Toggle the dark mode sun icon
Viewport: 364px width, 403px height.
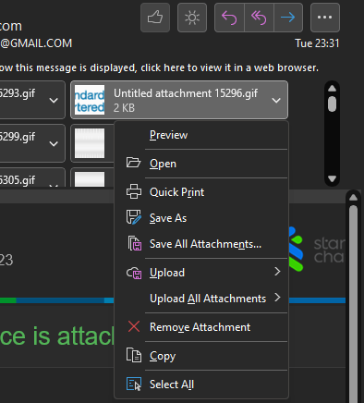192,18
